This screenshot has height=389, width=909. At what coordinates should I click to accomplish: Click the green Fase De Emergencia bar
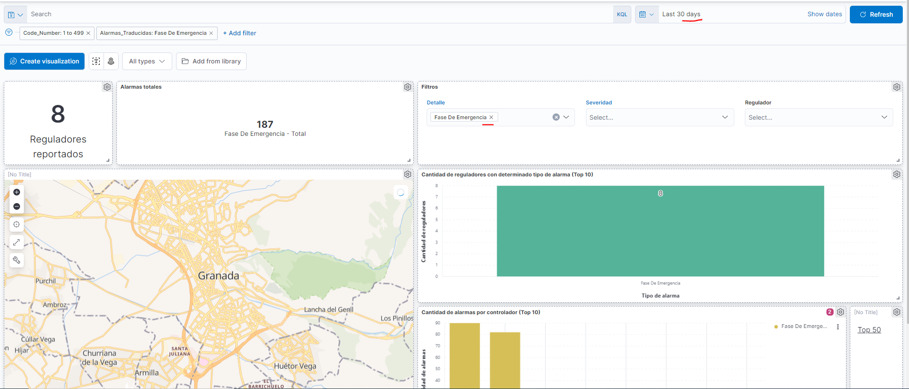click(x=660, y=231)
